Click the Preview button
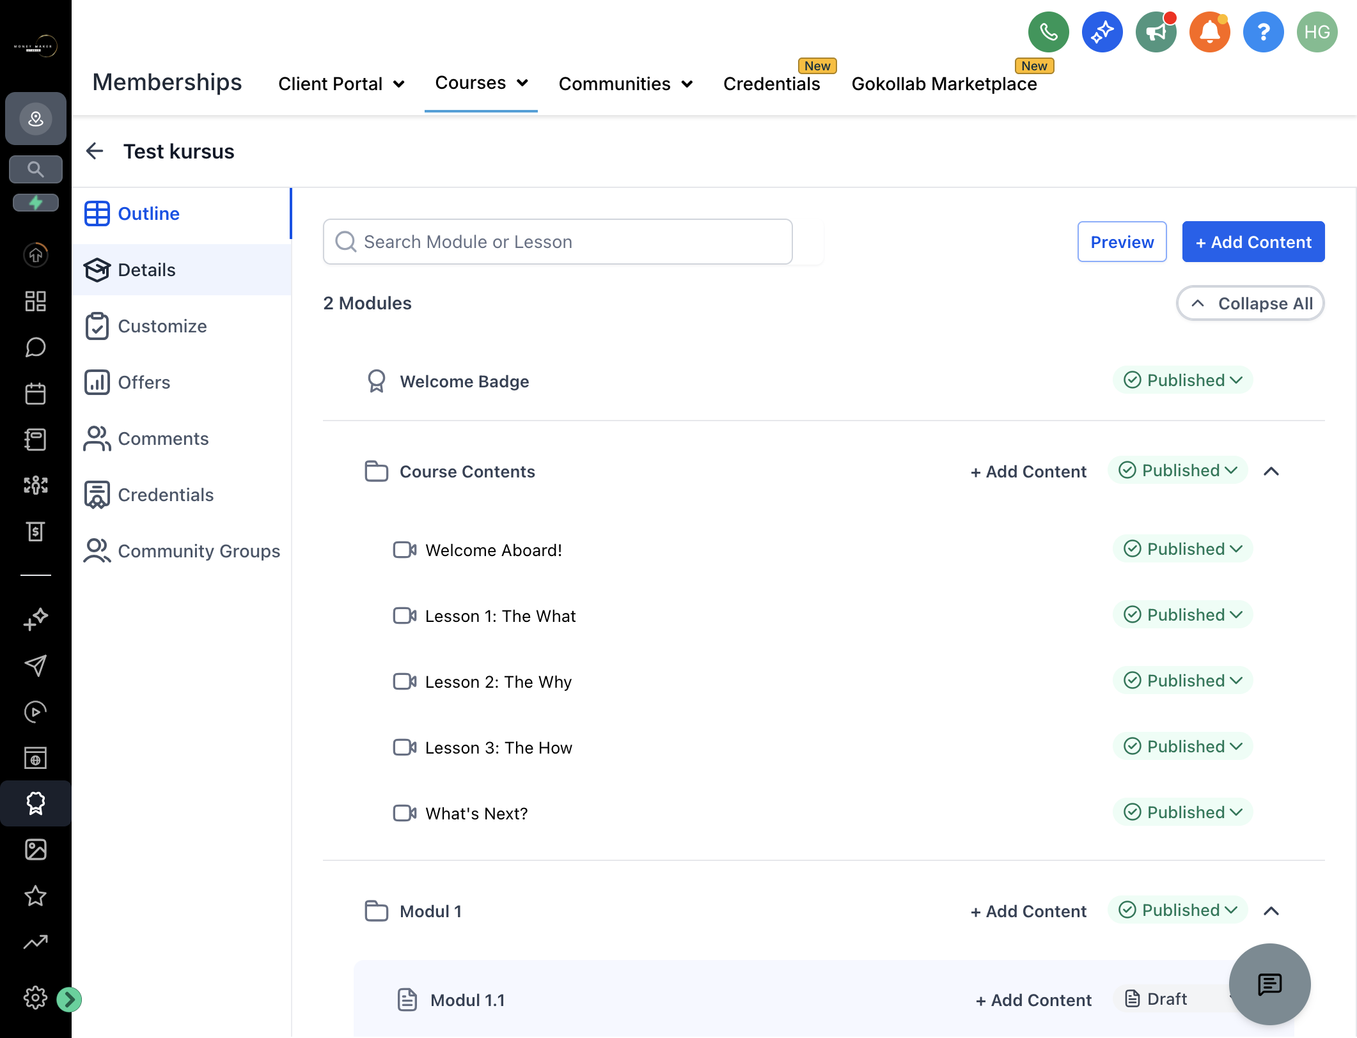This screenshot has height=1038, width=1357. (1122, 242)
